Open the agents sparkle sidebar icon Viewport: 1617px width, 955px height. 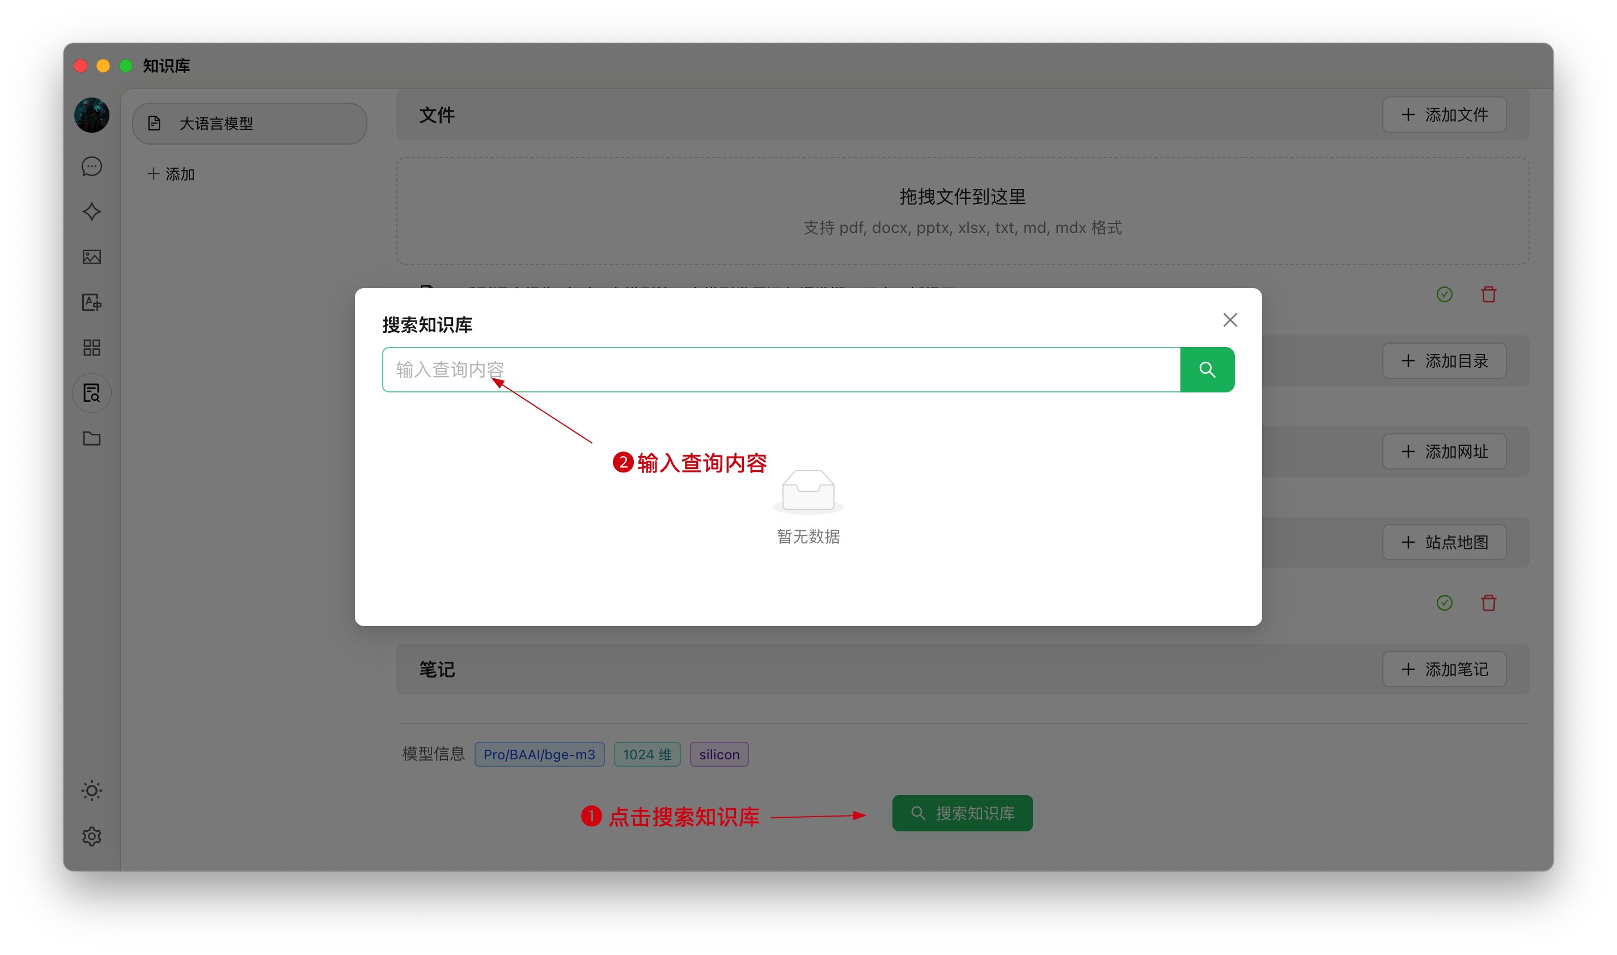[92, 212]
